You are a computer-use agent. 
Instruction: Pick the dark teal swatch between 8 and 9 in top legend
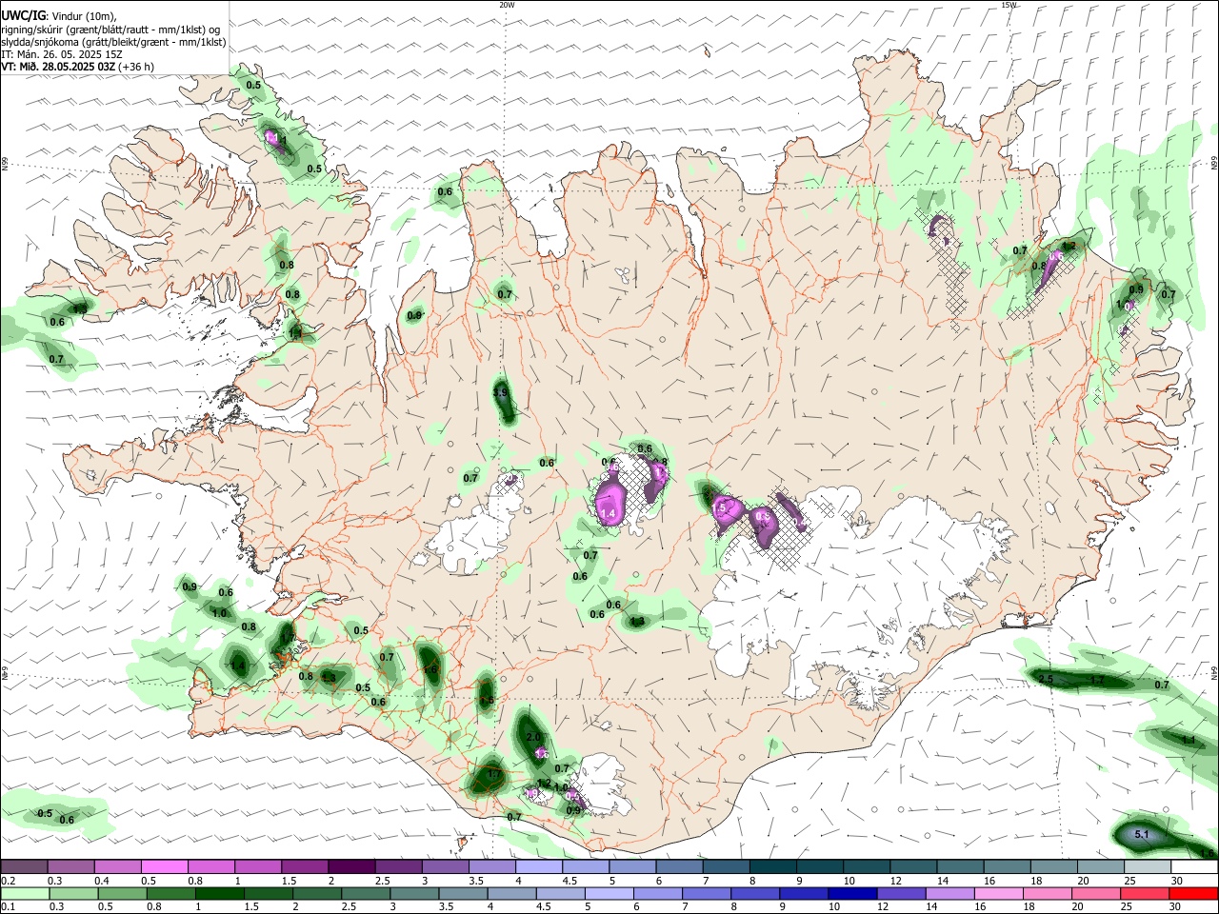pyautogui.click(x=772, y=867)
